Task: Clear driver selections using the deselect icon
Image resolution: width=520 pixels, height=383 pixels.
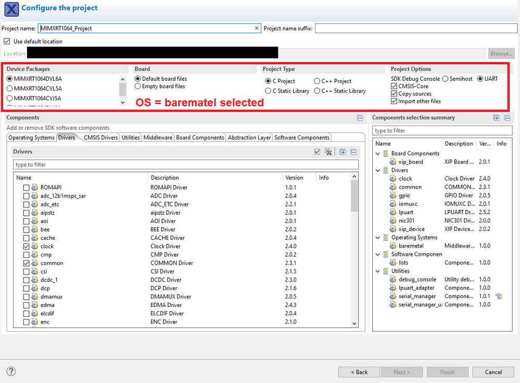Action: tap(328, 152)
